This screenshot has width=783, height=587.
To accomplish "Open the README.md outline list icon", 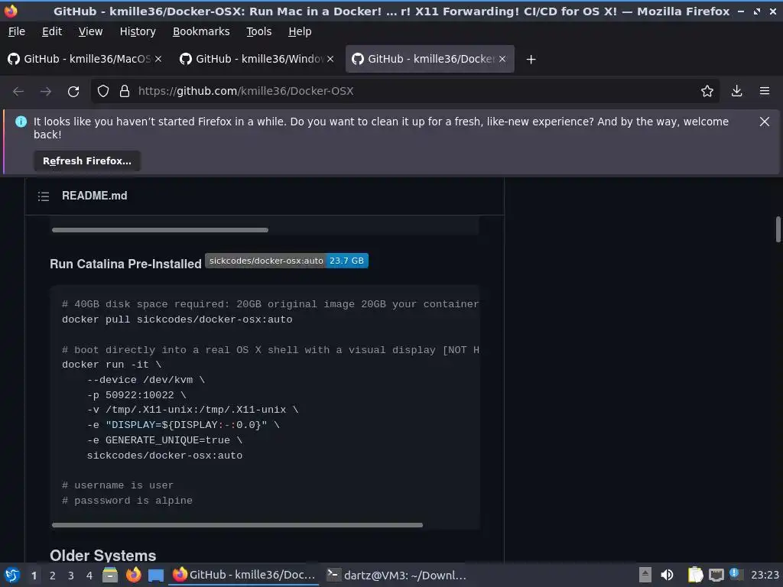I will [x=44, y=196].
